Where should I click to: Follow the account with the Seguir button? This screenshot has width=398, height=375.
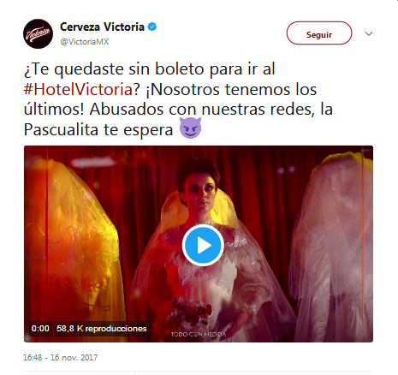319,33
